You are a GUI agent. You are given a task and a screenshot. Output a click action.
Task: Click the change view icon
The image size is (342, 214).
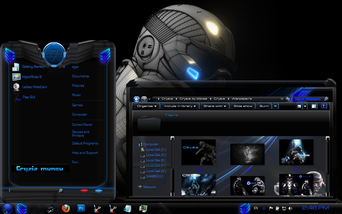click(x=299, y=106)
